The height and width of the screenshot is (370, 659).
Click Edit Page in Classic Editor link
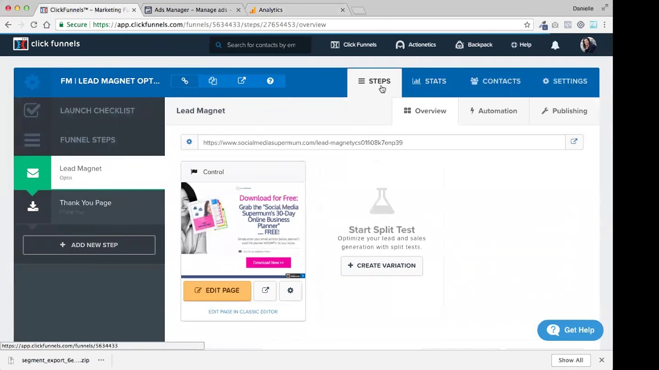click(x=243, y=312)
